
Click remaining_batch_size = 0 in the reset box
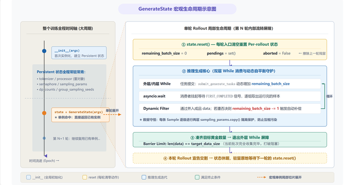coord(164,53)
